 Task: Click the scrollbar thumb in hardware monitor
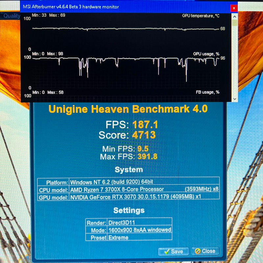click(x=234, y=23)
